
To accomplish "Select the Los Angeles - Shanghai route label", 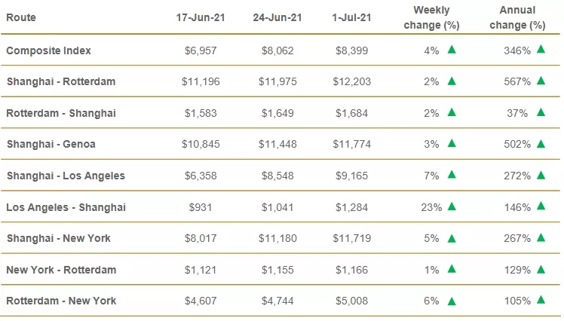I will [x=66, y=206].
